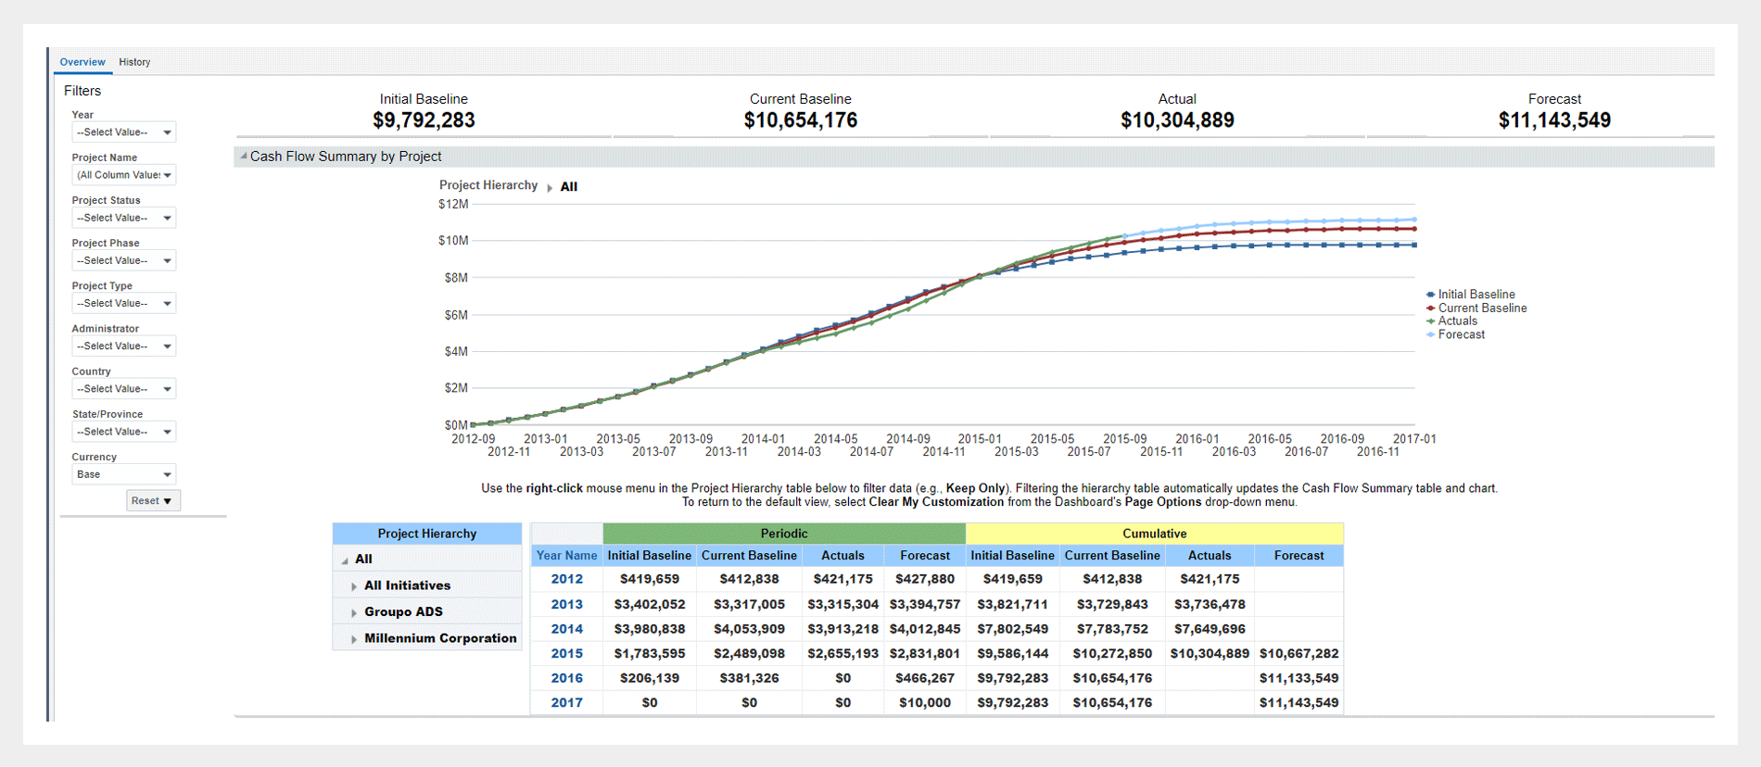Click the Initial Baseline legend marker
The width and height of the screenshot is (1761, 767).
(1431, 295)
